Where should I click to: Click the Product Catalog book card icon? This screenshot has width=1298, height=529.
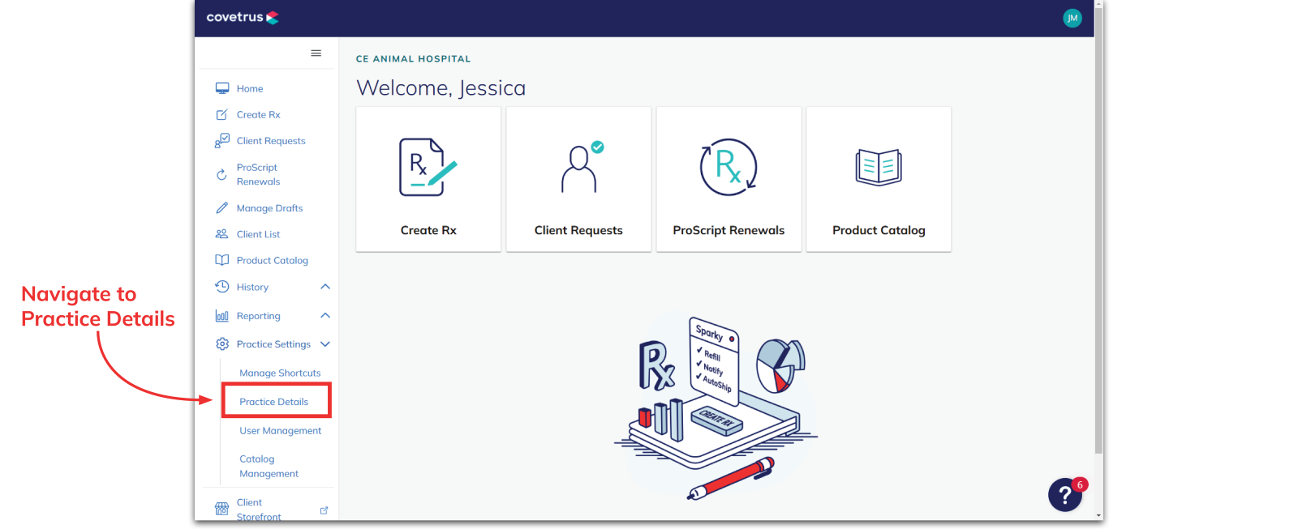click(x=878, y=168)
